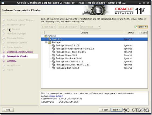This screenshot has height=115, width=152.
Task: Click the libgcc-3.4.6 gear icon
Action: point(54,55)
